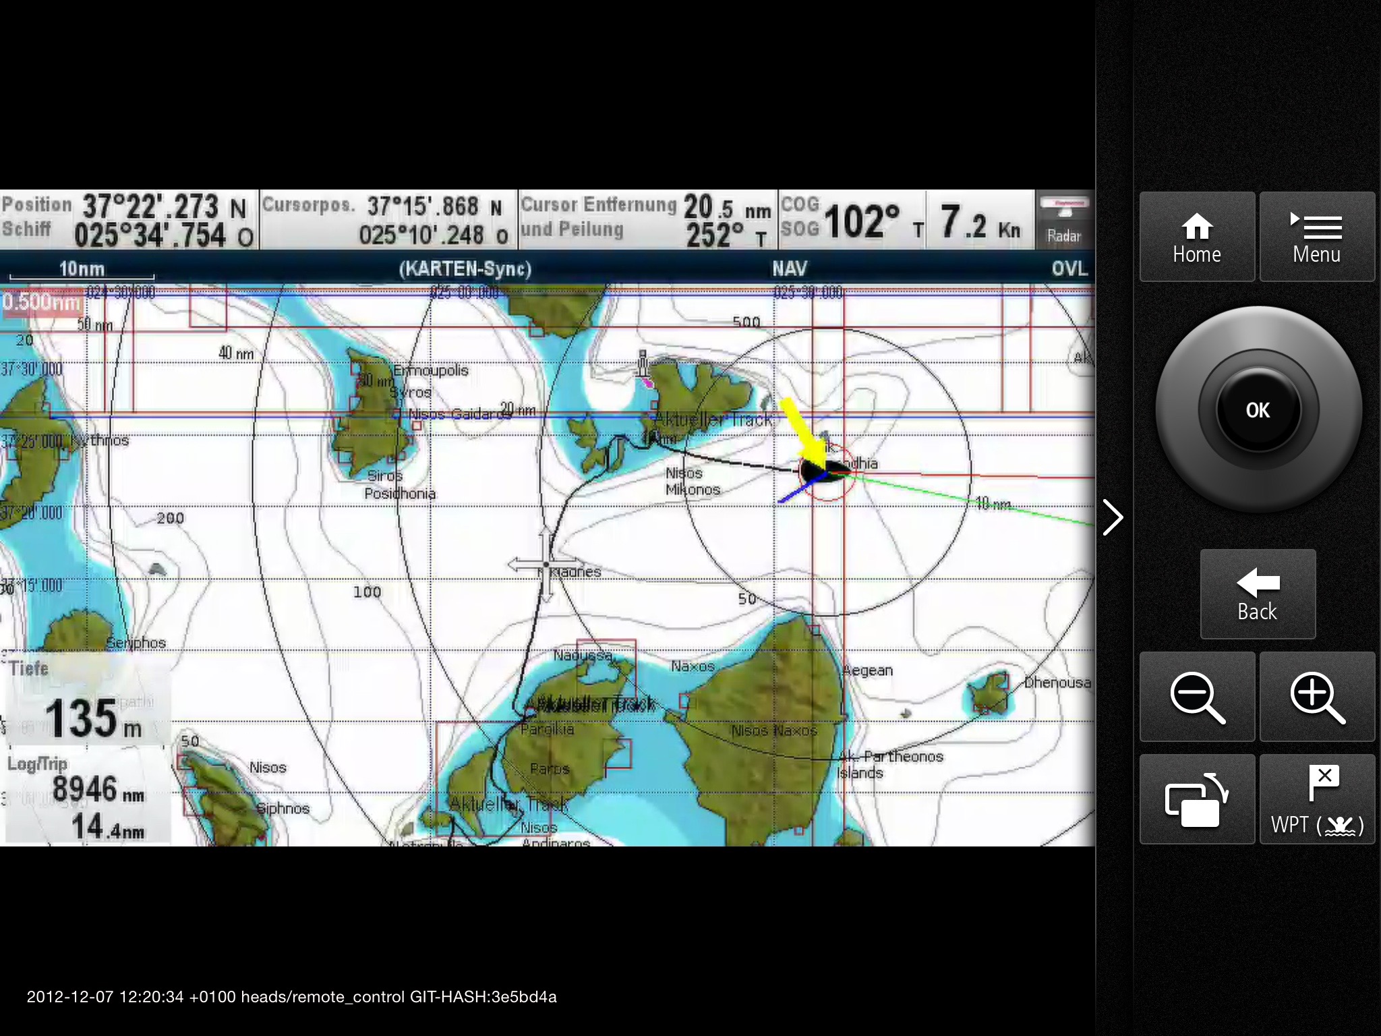Select the KARTEN-Sync label
Screen dimensions: 1381x1036
[x=465, y=269]
